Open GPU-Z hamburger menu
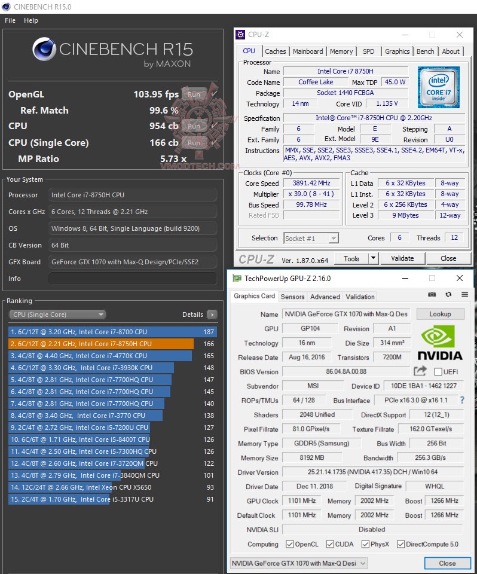The height and width of the screenshot is (574, 477). pyautogui.click(x=464, y=294)
